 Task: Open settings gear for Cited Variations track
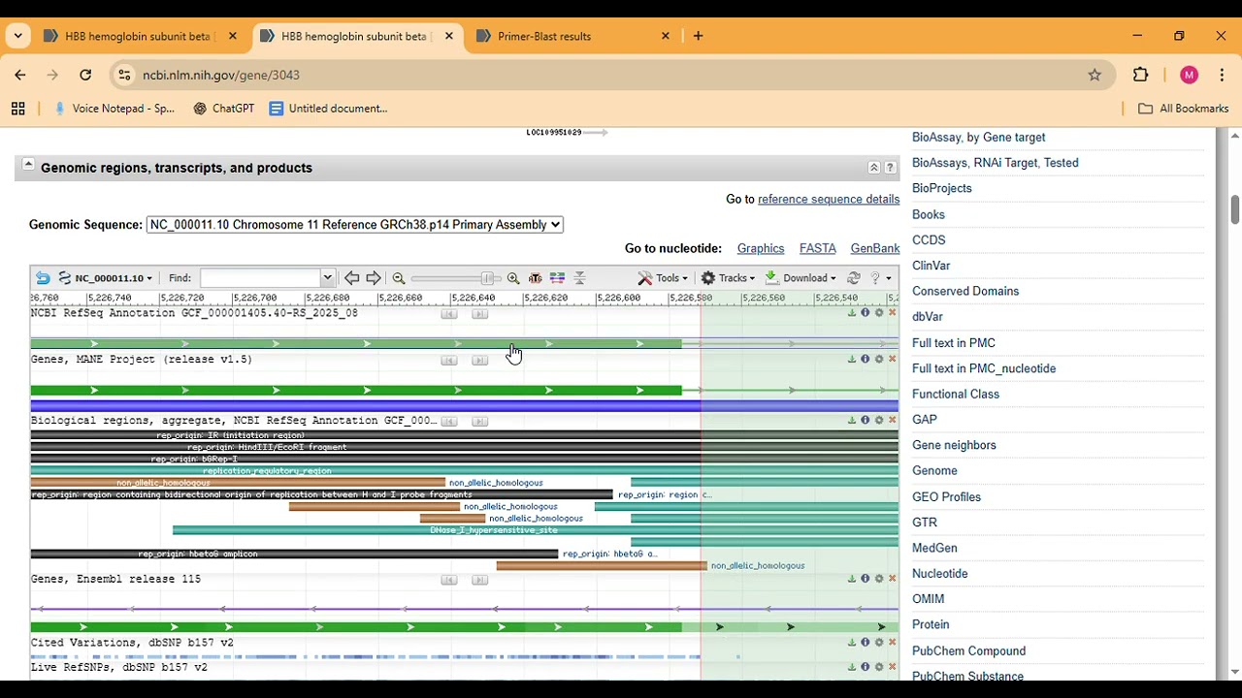click(879, 642)
